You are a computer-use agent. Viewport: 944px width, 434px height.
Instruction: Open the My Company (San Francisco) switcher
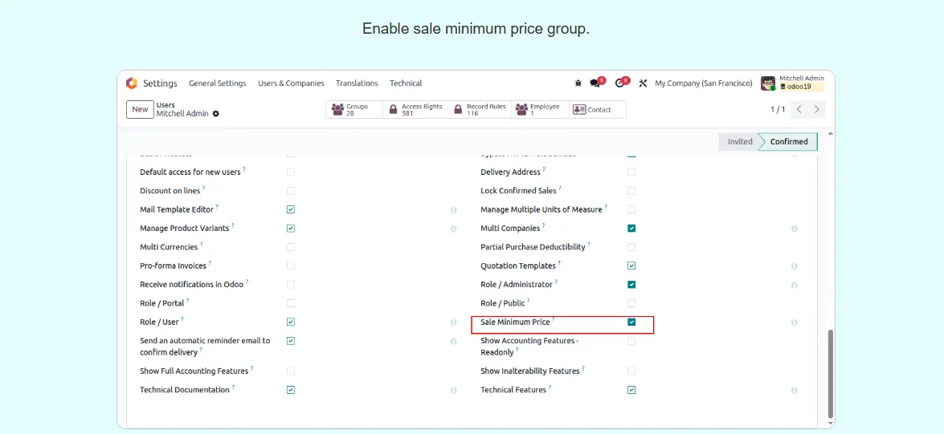point(703,83)
